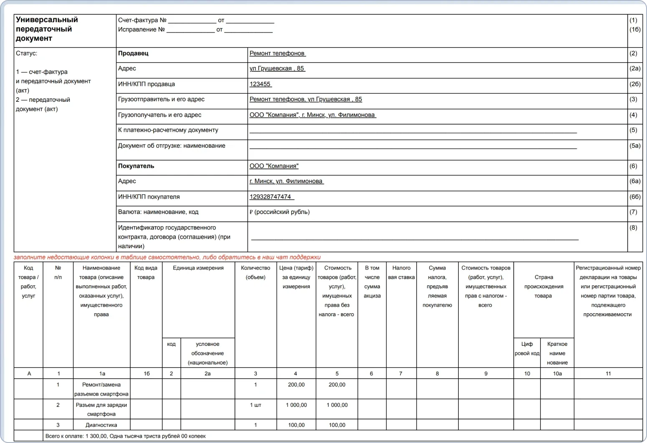Click the 'Диагностика' item name cell
Image resolution: width=647 pixels, height=443 pixels.
pos(101,425)
